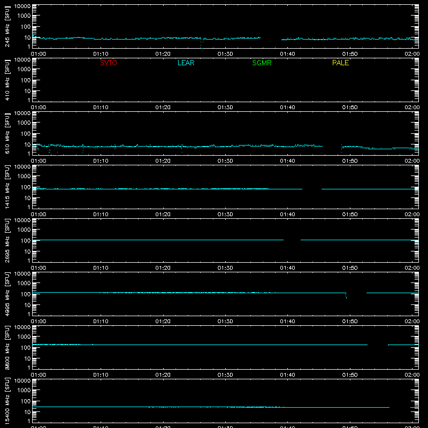Select the 4995 MHz [SFU] axis title

click(7, 294)
